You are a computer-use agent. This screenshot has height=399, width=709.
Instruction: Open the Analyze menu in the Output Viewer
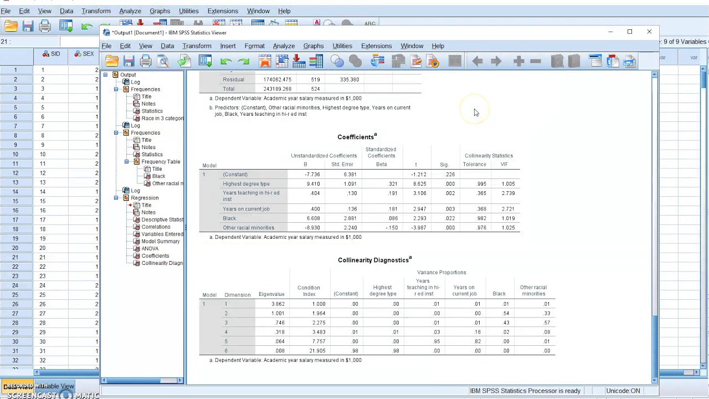tap(284, 46)
